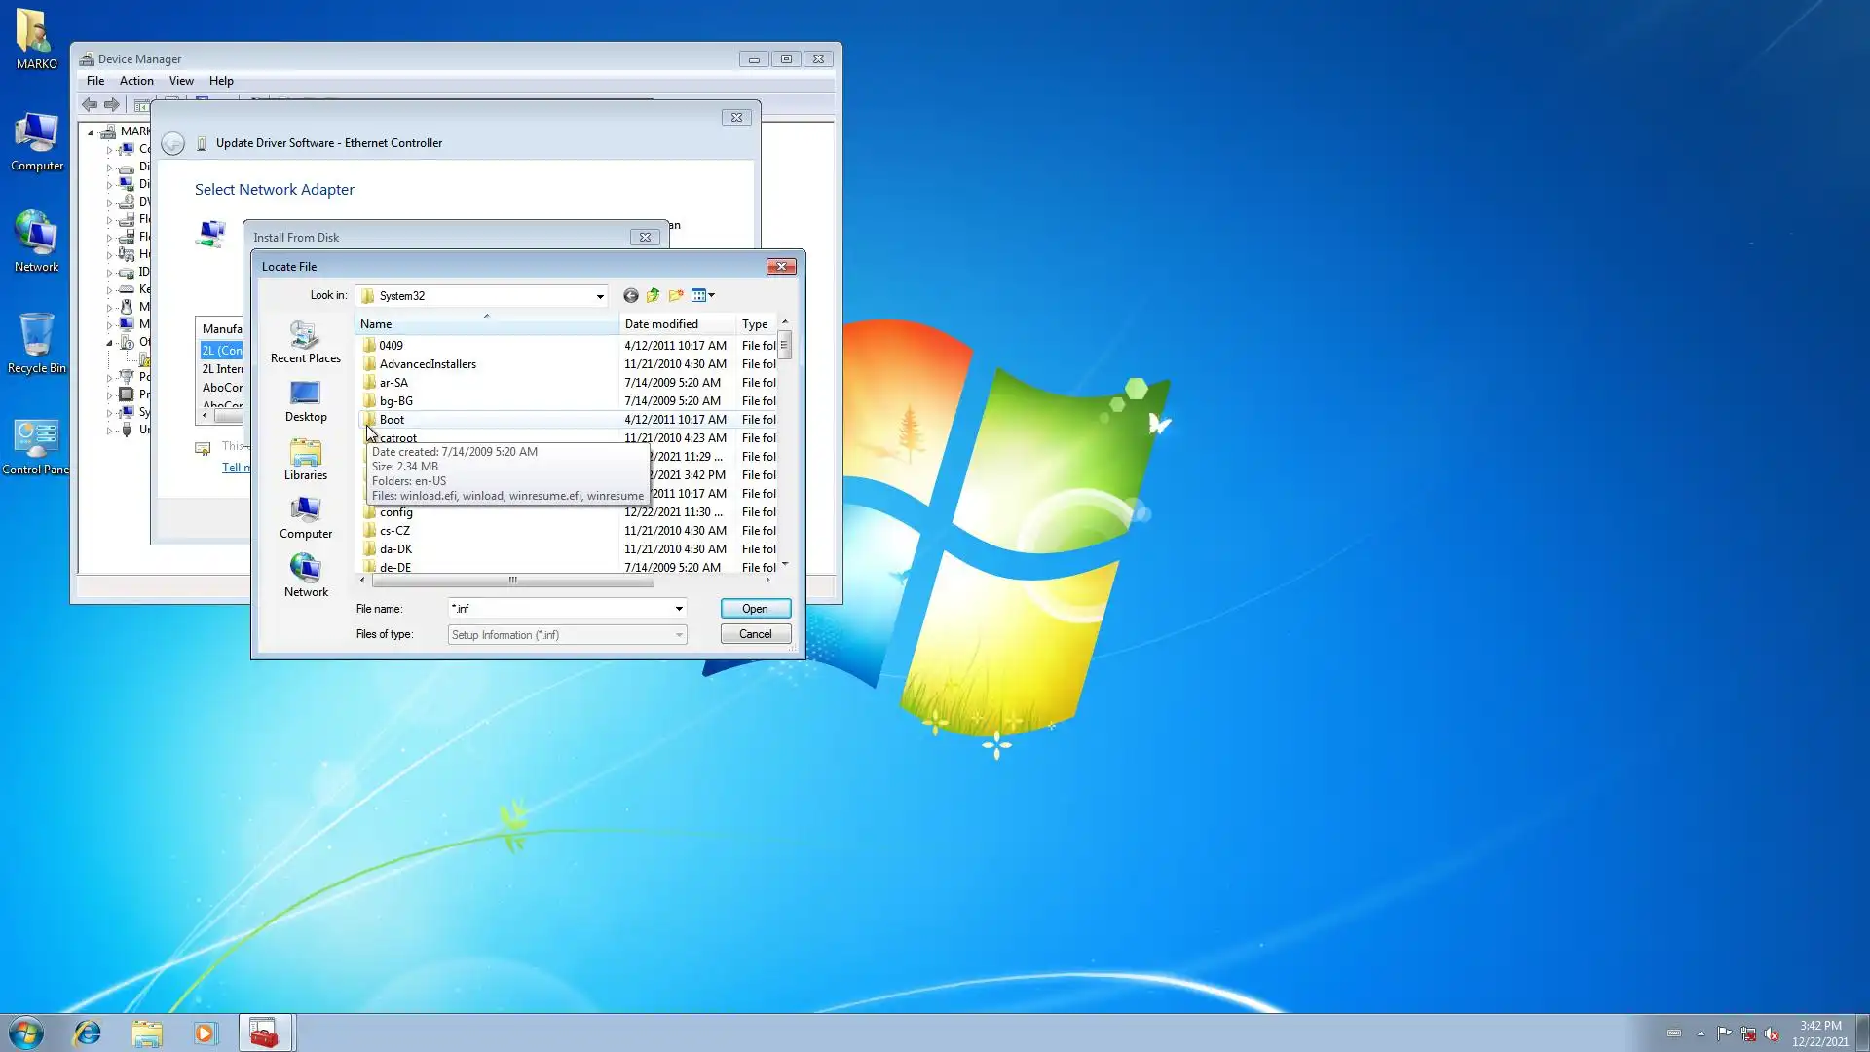The width and height of the screenshot is (1870, 1052).
Task: Open the Files of type combo box
Action: (567, 635)
